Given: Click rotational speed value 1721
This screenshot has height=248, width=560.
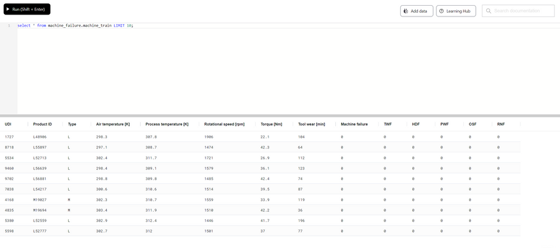Looking at the screenshot, I should [209, 158].
